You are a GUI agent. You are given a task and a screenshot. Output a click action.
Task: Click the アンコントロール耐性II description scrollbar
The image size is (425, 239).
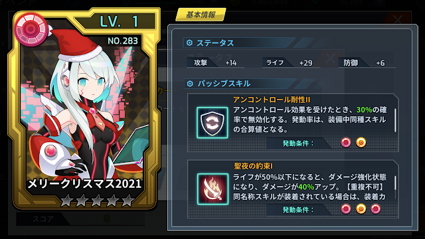(x=395, y=120)
